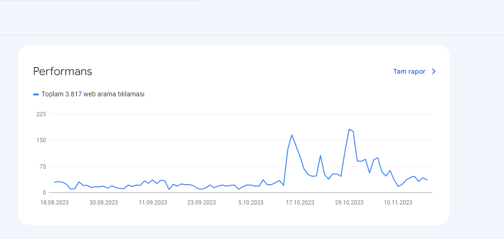Click the Toplam 3.817 web arama tıklaması legend text
Screen dimensions: 504x239
point(93,94)
